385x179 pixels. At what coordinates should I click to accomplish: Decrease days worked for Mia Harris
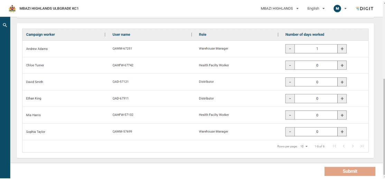point(290,115)
